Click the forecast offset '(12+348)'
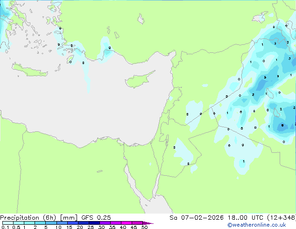Screen dimensions: 296x229 [281, 218]
